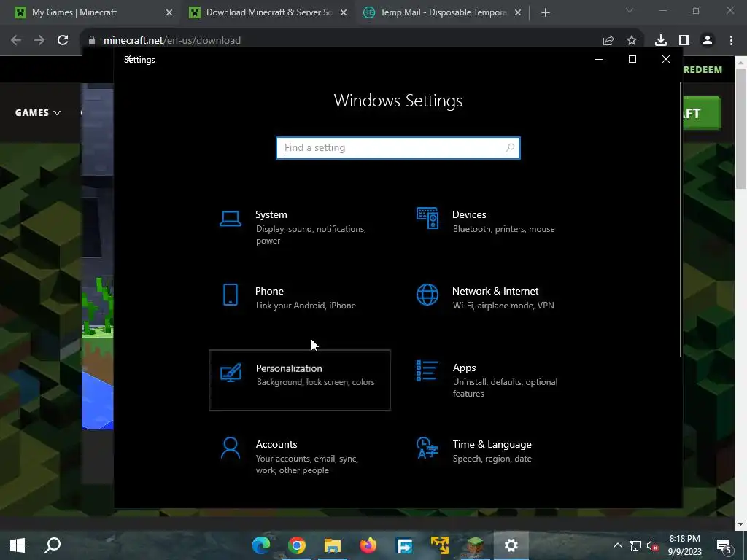Open Minecraft block icon on taskbar
The width and height of the screenshot is (747, 560).
coord(476,545)
